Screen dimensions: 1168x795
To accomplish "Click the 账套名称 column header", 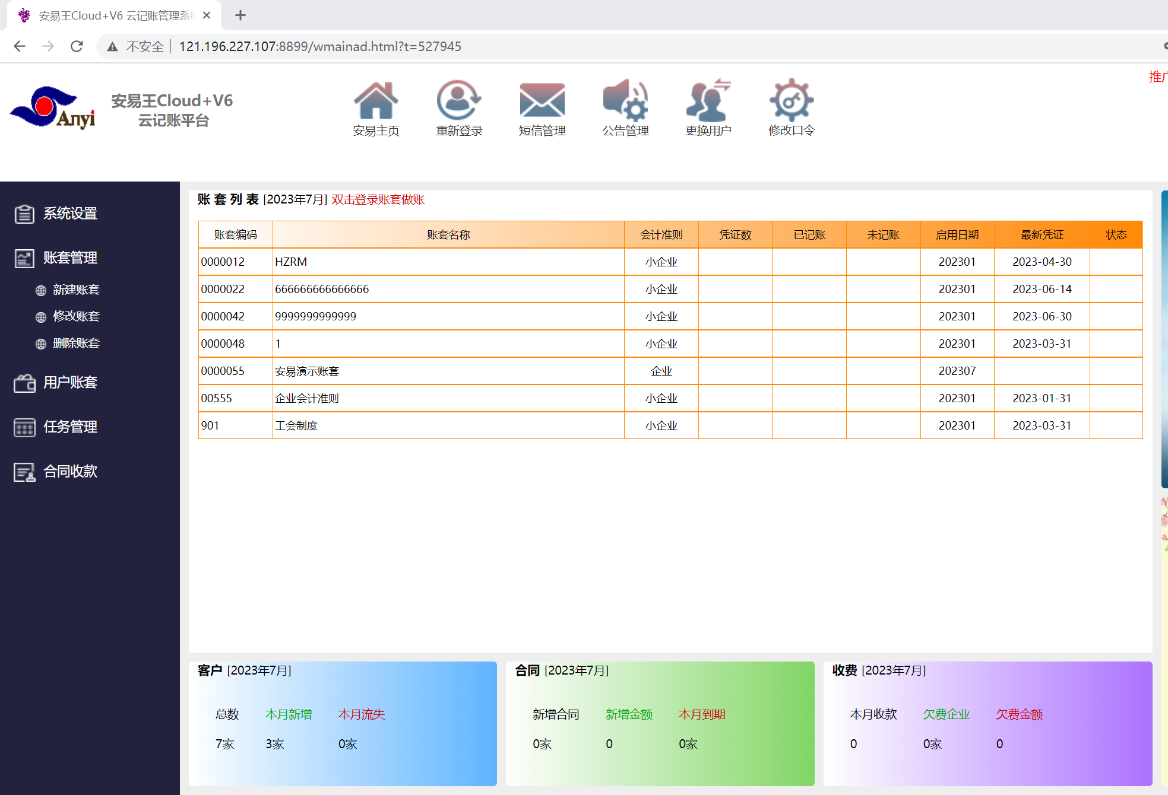I will (448, 235).
